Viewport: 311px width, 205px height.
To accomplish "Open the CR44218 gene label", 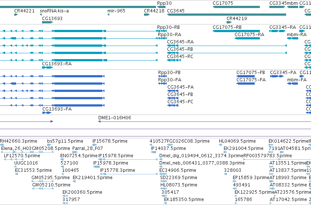I will click(154, 11).
